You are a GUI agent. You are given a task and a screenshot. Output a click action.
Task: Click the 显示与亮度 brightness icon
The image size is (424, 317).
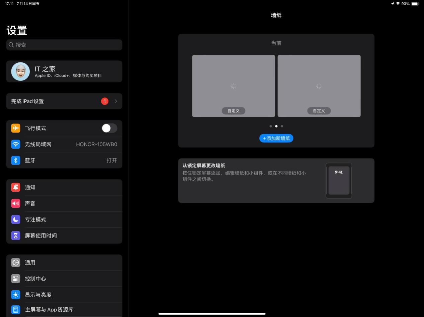[15, 295]
